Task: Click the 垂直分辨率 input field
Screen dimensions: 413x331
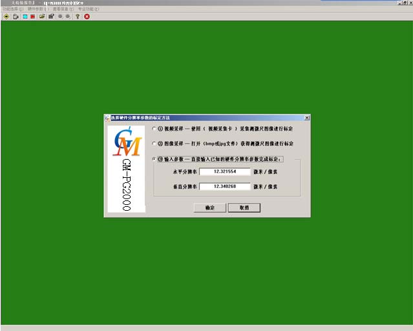Action: [x=225, y=187]
